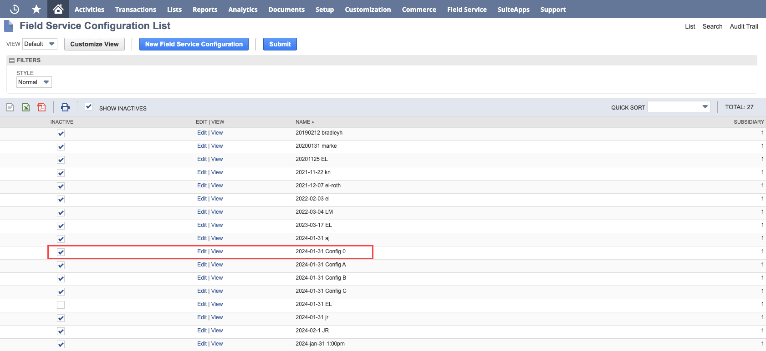This screenshot has width=766, height=351.
Task: Open the Activities menu
Action: (89, 9)
